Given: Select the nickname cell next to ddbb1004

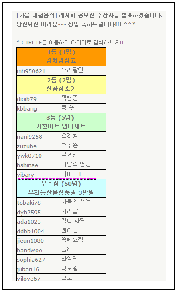Looking at the screenshot, I should click(83, 231).
